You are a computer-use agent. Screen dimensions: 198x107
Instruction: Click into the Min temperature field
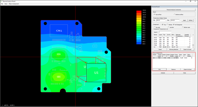[x=161, y=20]
